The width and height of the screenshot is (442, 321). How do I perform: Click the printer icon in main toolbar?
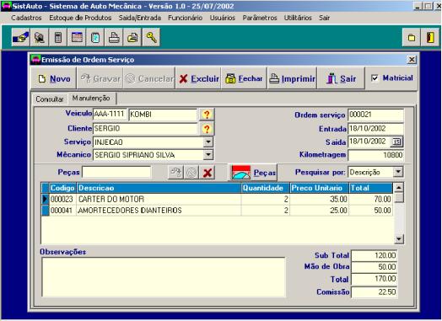click(x=114, y=37)
